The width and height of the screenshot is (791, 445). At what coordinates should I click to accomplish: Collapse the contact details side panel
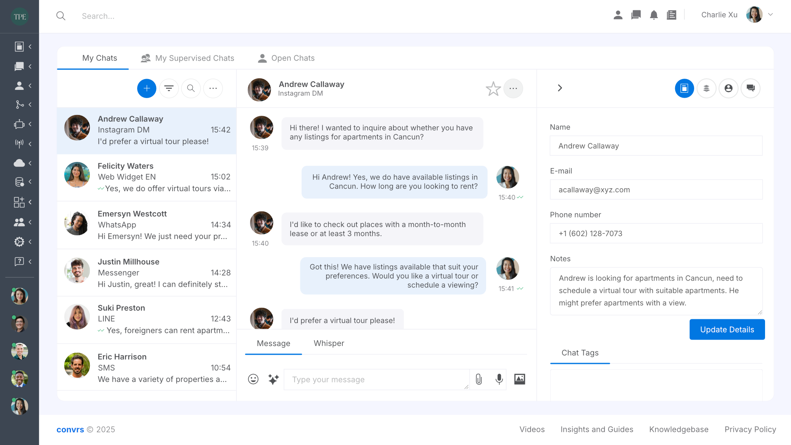pyautogui.click(x=560, y=88)
